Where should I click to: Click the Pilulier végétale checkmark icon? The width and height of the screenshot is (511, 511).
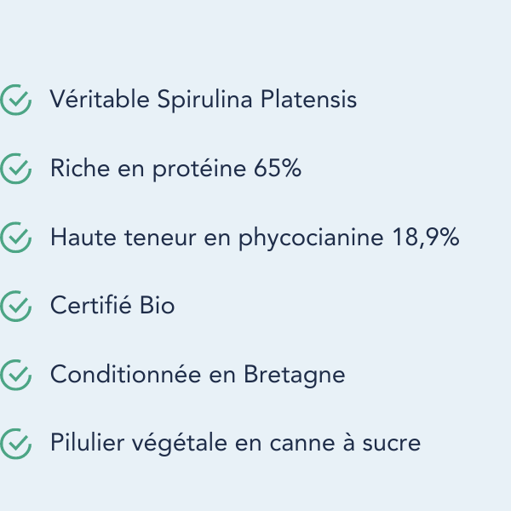coord(16,443)
